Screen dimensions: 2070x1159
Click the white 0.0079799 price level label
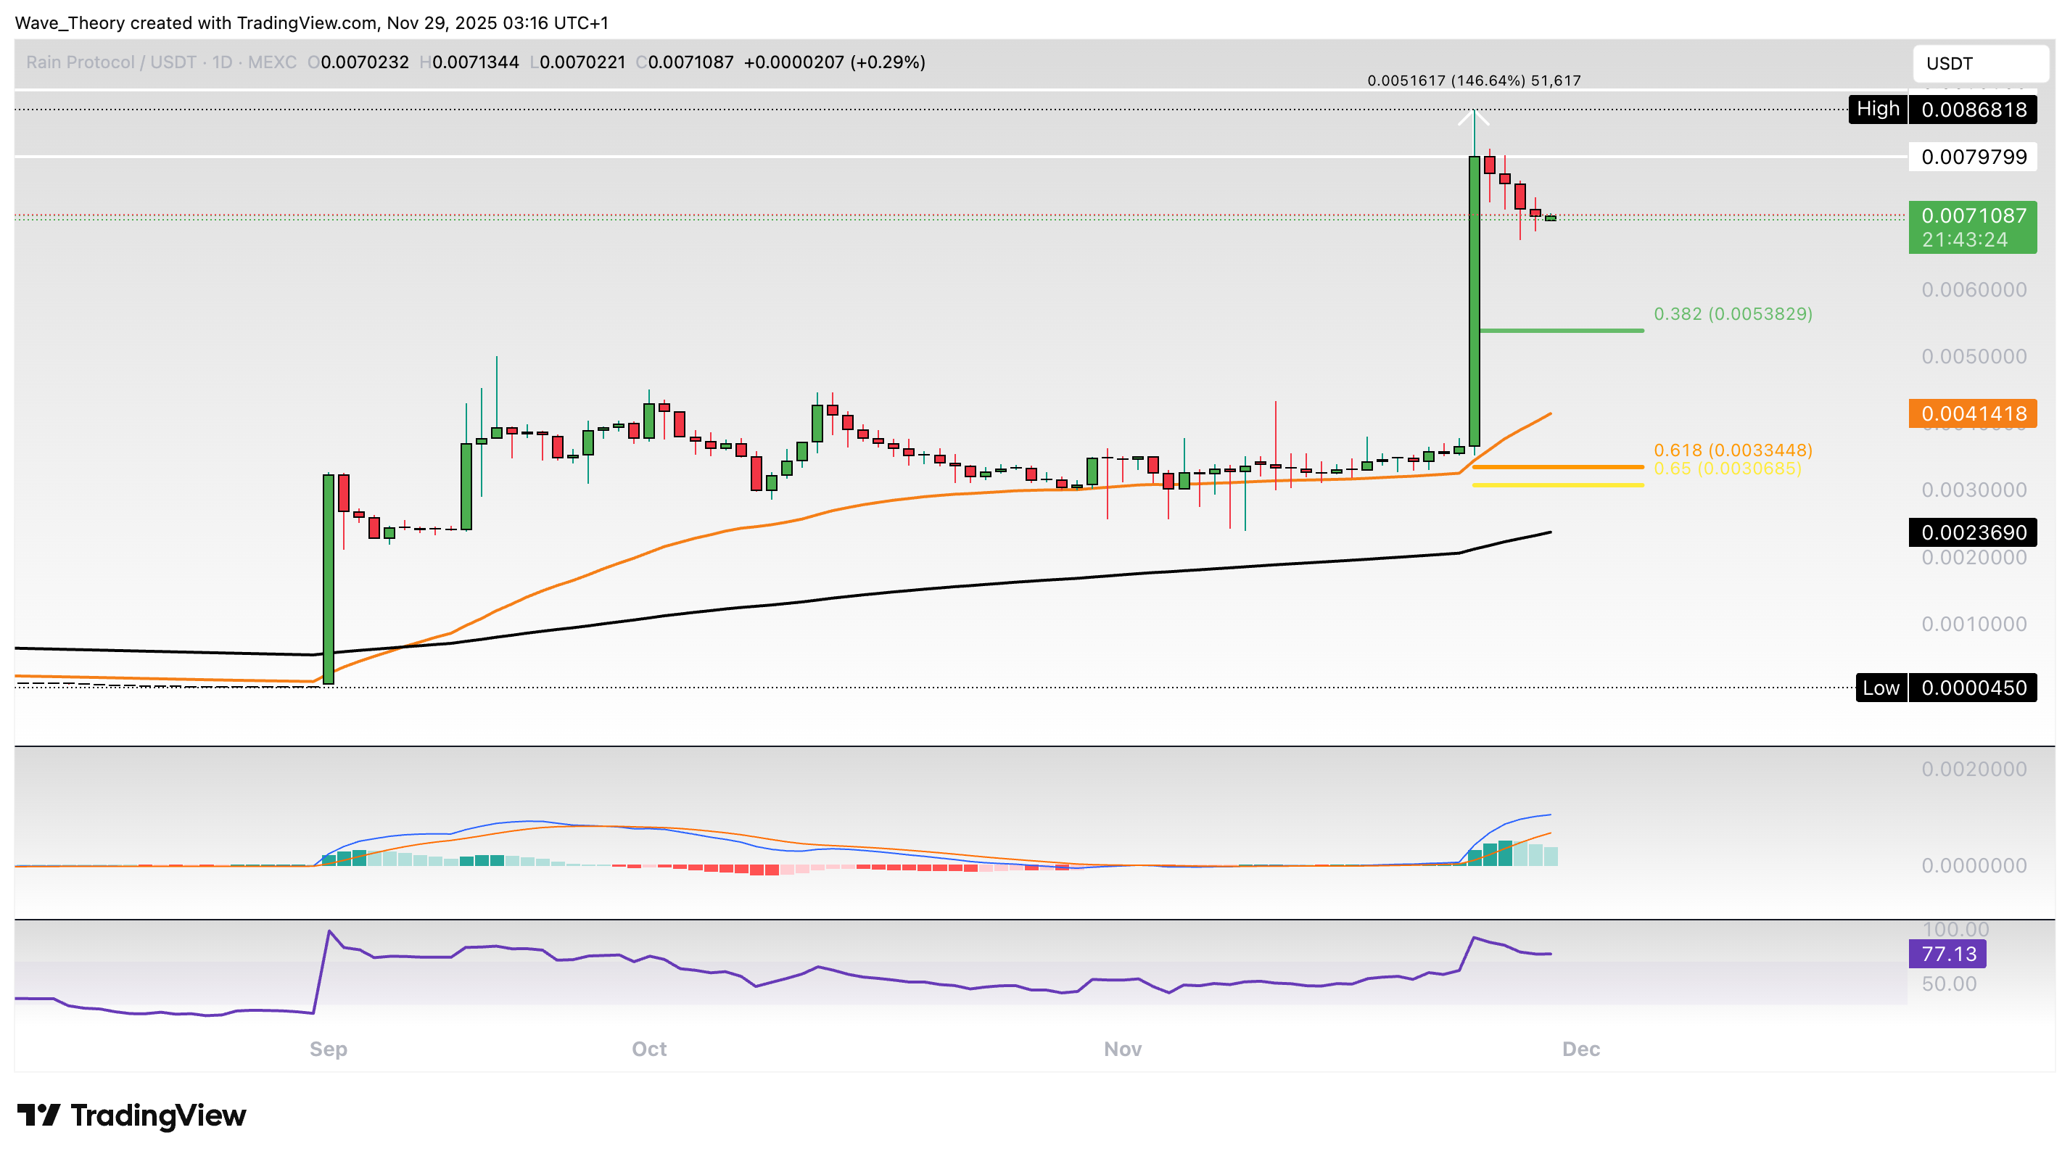click(1973, 157)
